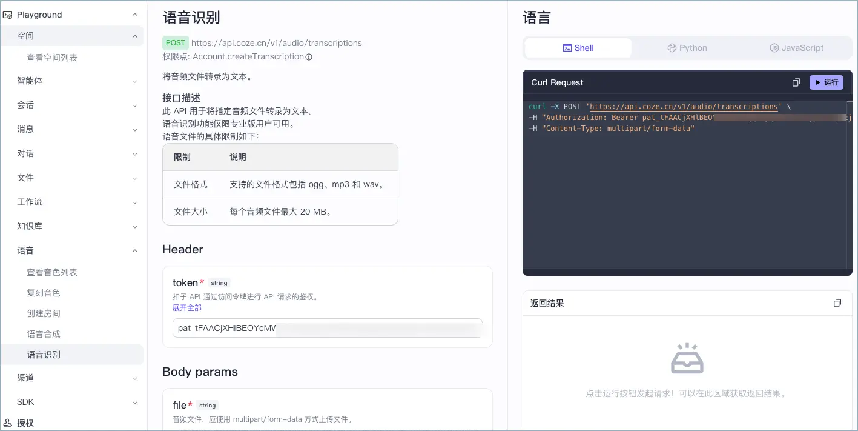Click the info icon next to Account.createTranscription
The height and width of the screenshot is (431, 858).
click(x=309, y=57)
